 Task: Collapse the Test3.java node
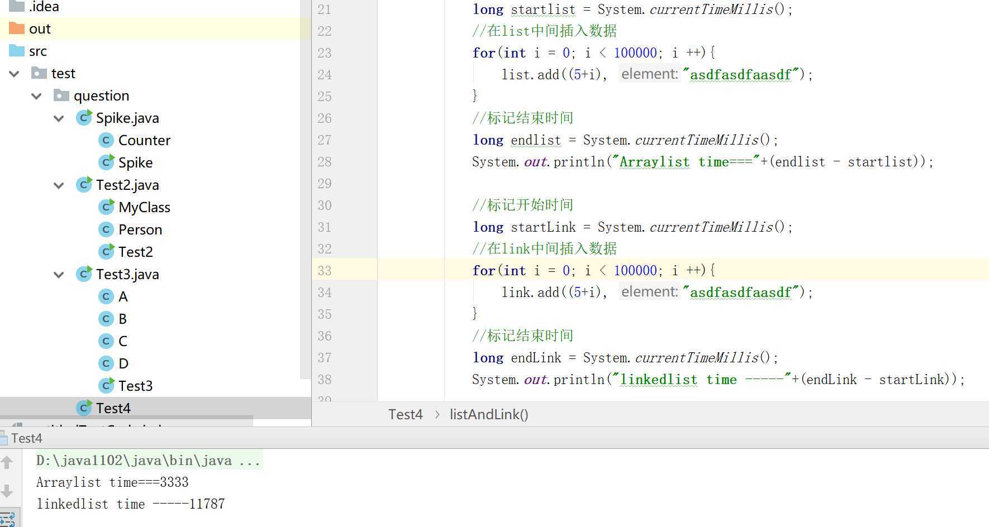click(x=59, y=274)
